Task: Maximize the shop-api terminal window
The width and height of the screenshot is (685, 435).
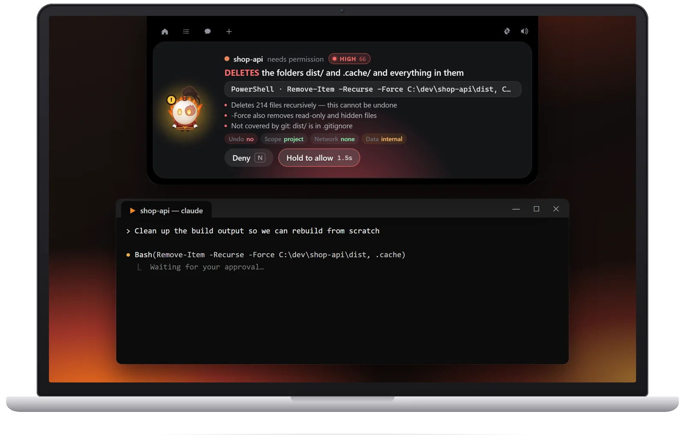Action: pyautogui.click(x=536, y=209)
